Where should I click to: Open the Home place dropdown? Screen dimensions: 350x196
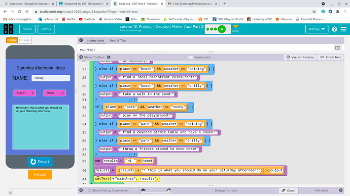(54, 93)
